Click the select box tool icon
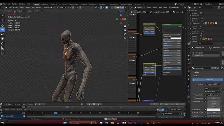The image size is (224, 126). click(x=2, y=16)
